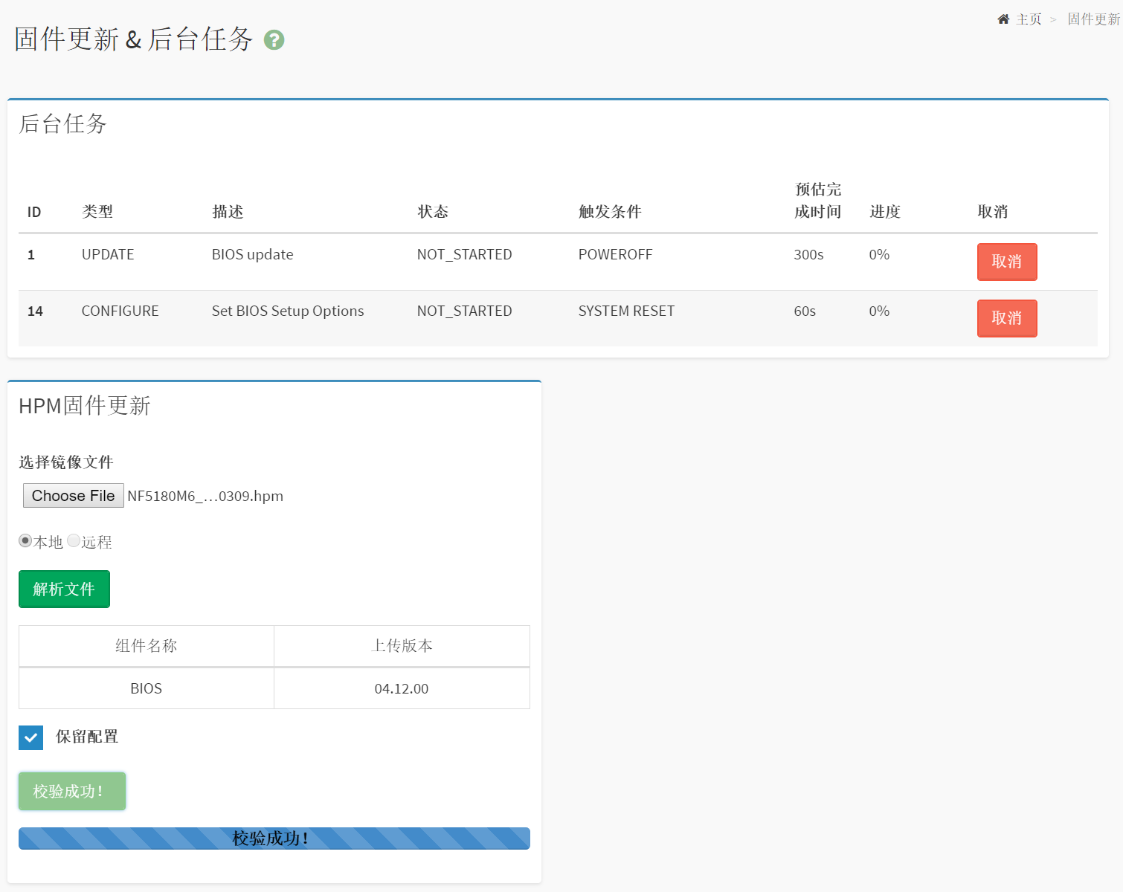Toggle the 保留配置 checkbox
The width and height of the screenshot is (1123, 892).
(x=31, y=737)
